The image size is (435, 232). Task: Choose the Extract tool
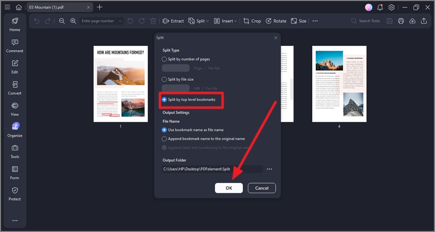173,21
